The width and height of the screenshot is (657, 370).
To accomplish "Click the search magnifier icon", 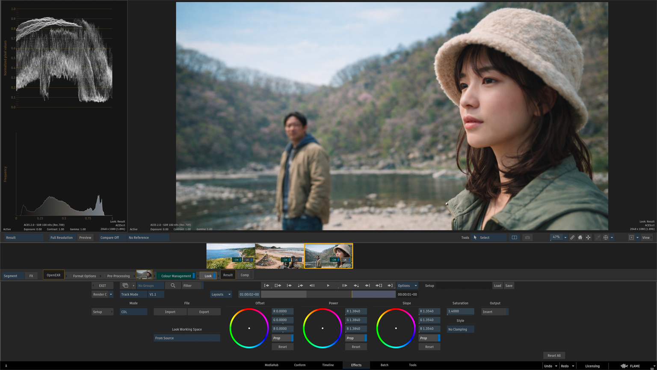I will (x=173, y=286).
